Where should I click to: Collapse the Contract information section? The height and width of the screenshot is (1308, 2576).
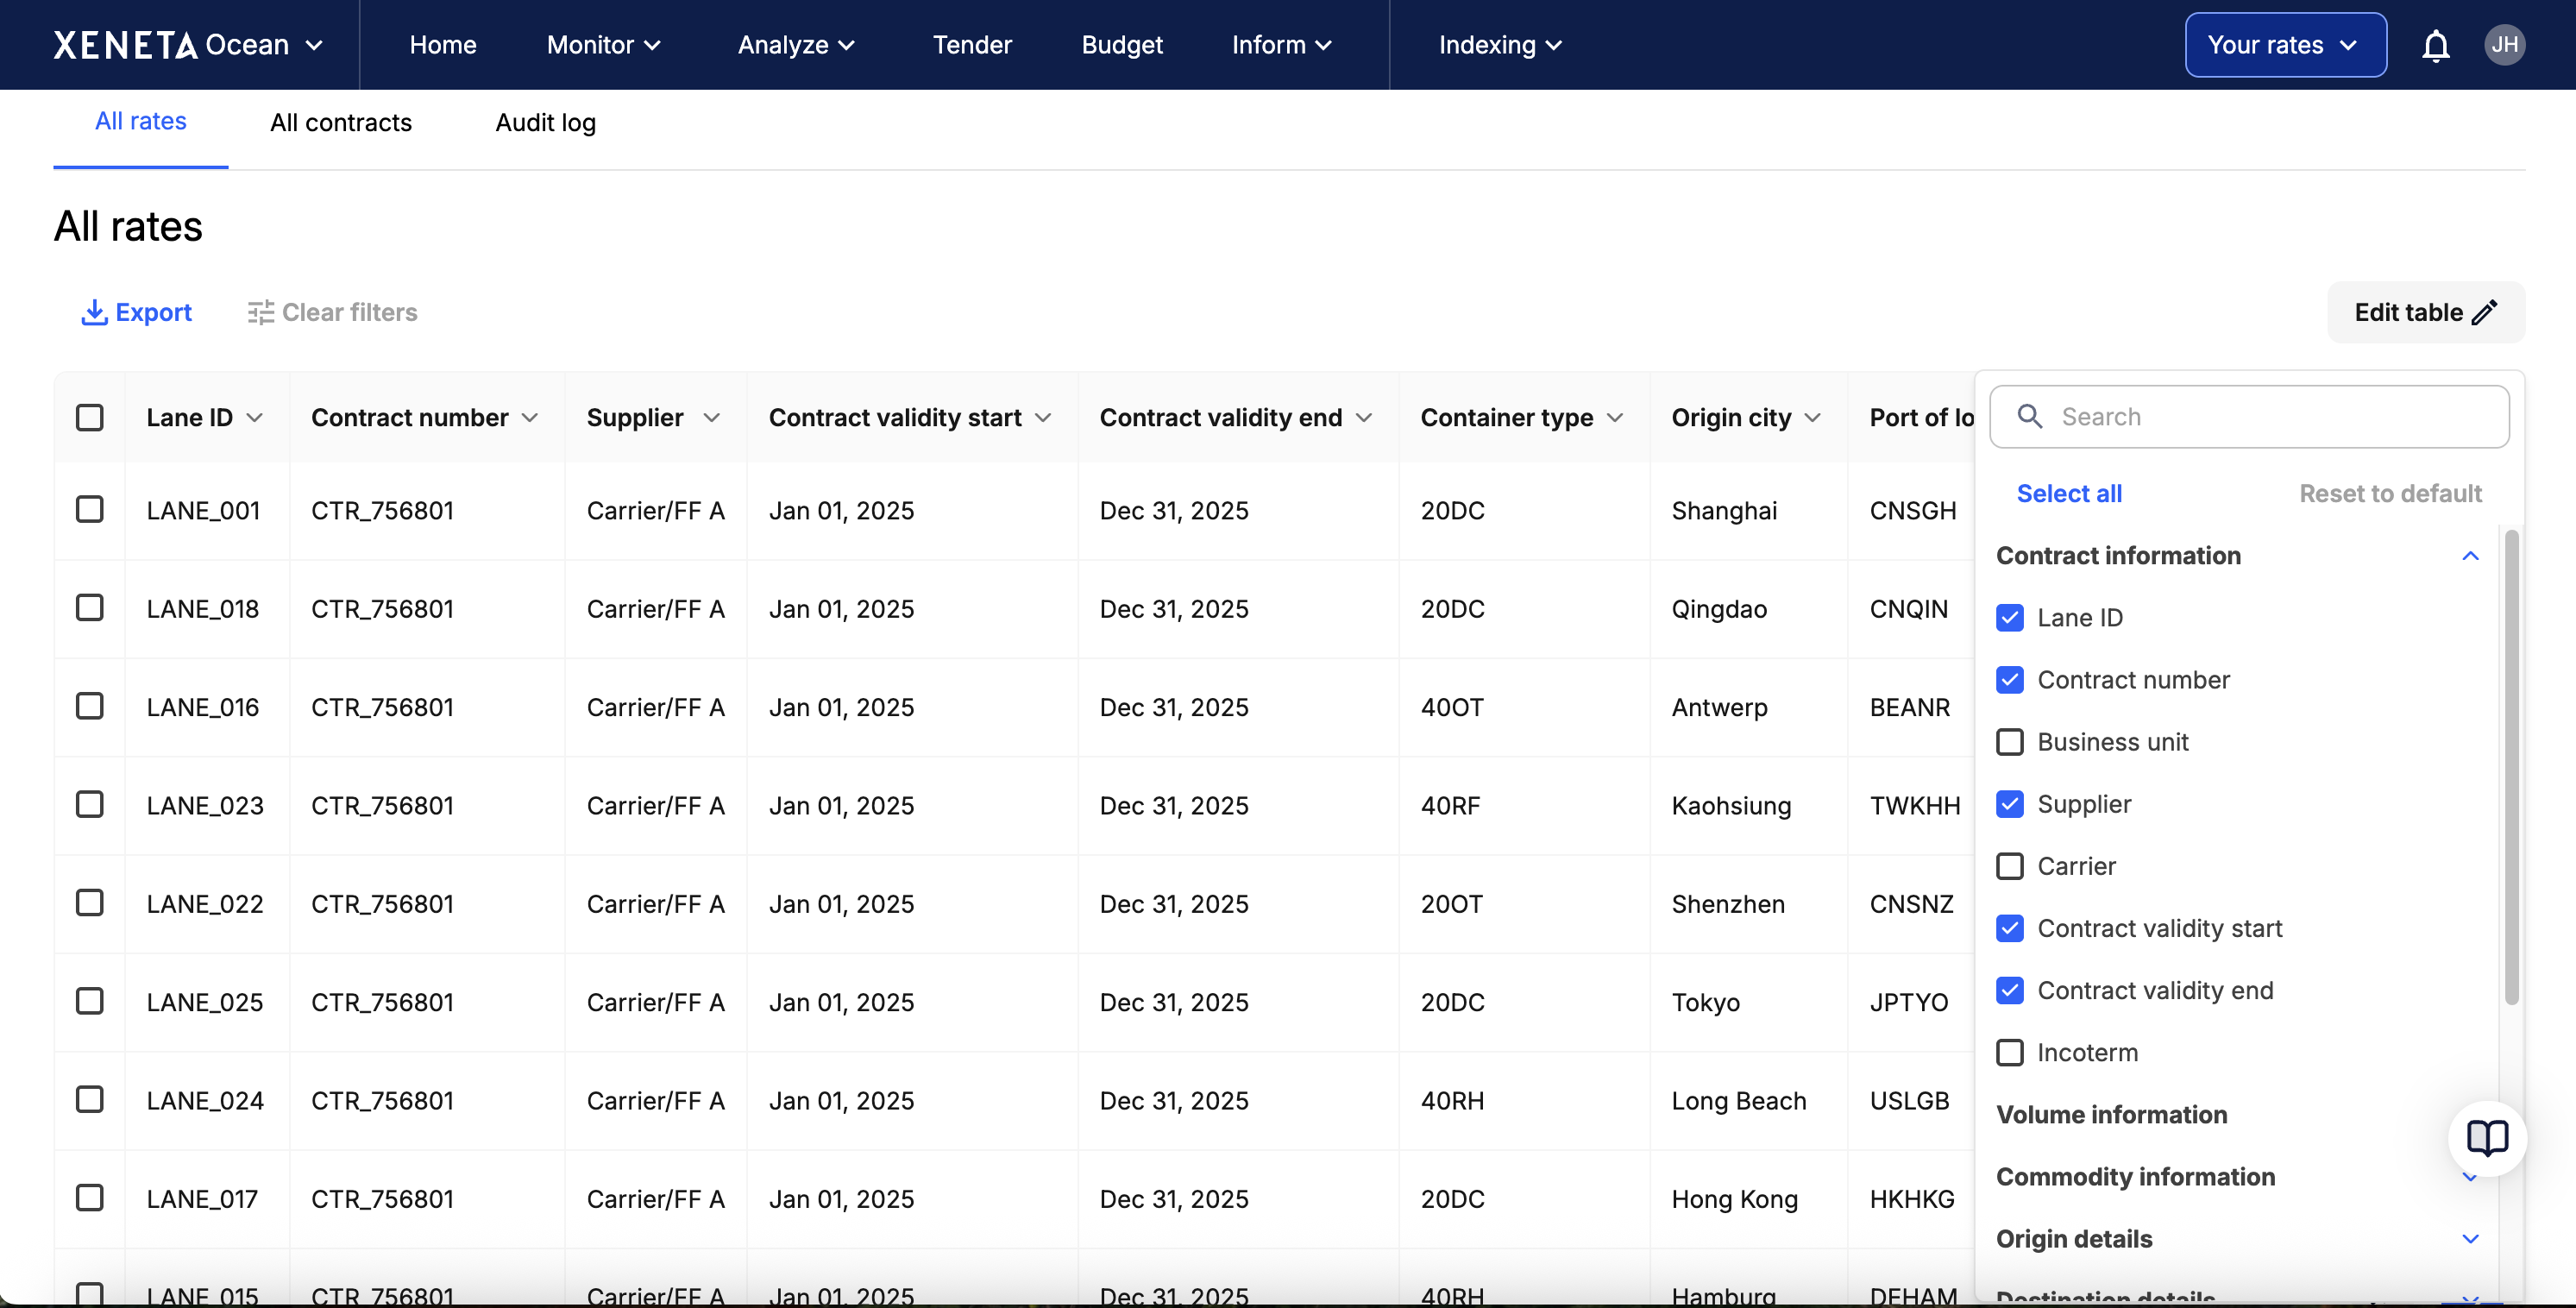coord(2469,556)
